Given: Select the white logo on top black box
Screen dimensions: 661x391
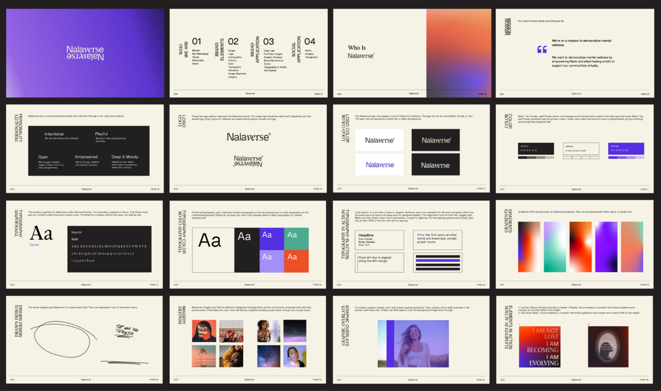Looking at the screenshot, I should click(x=436, y=140).
